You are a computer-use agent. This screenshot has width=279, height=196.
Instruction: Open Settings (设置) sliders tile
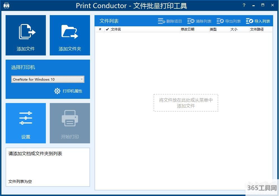click(26, 118)
